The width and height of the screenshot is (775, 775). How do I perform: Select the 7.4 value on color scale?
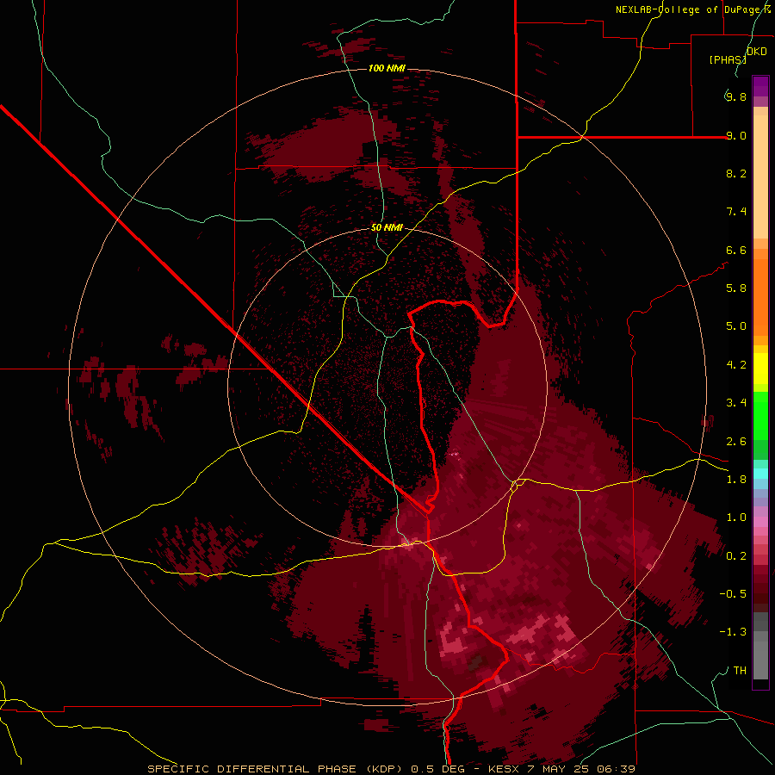point(736,212)
